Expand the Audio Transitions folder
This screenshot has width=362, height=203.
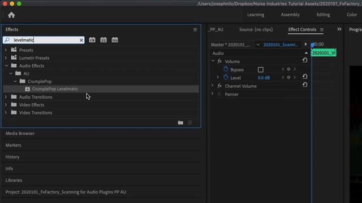(x=6, y=97)
